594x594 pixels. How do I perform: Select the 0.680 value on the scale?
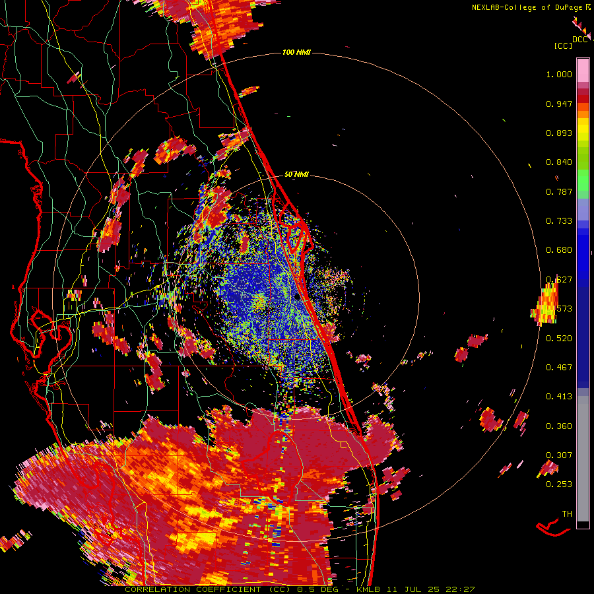[x=559, y=250]
